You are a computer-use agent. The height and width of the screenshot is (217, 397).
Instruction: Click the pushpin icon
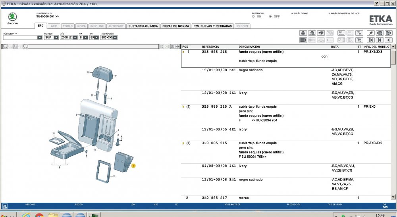click(x=371, y=33)
